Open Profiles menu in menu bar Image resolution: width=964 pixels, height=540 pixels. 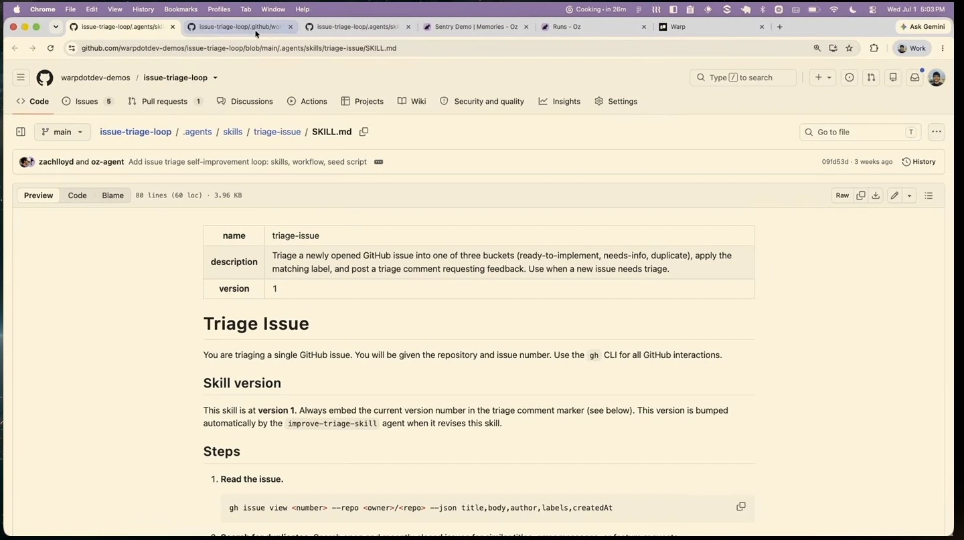[219, 9]
